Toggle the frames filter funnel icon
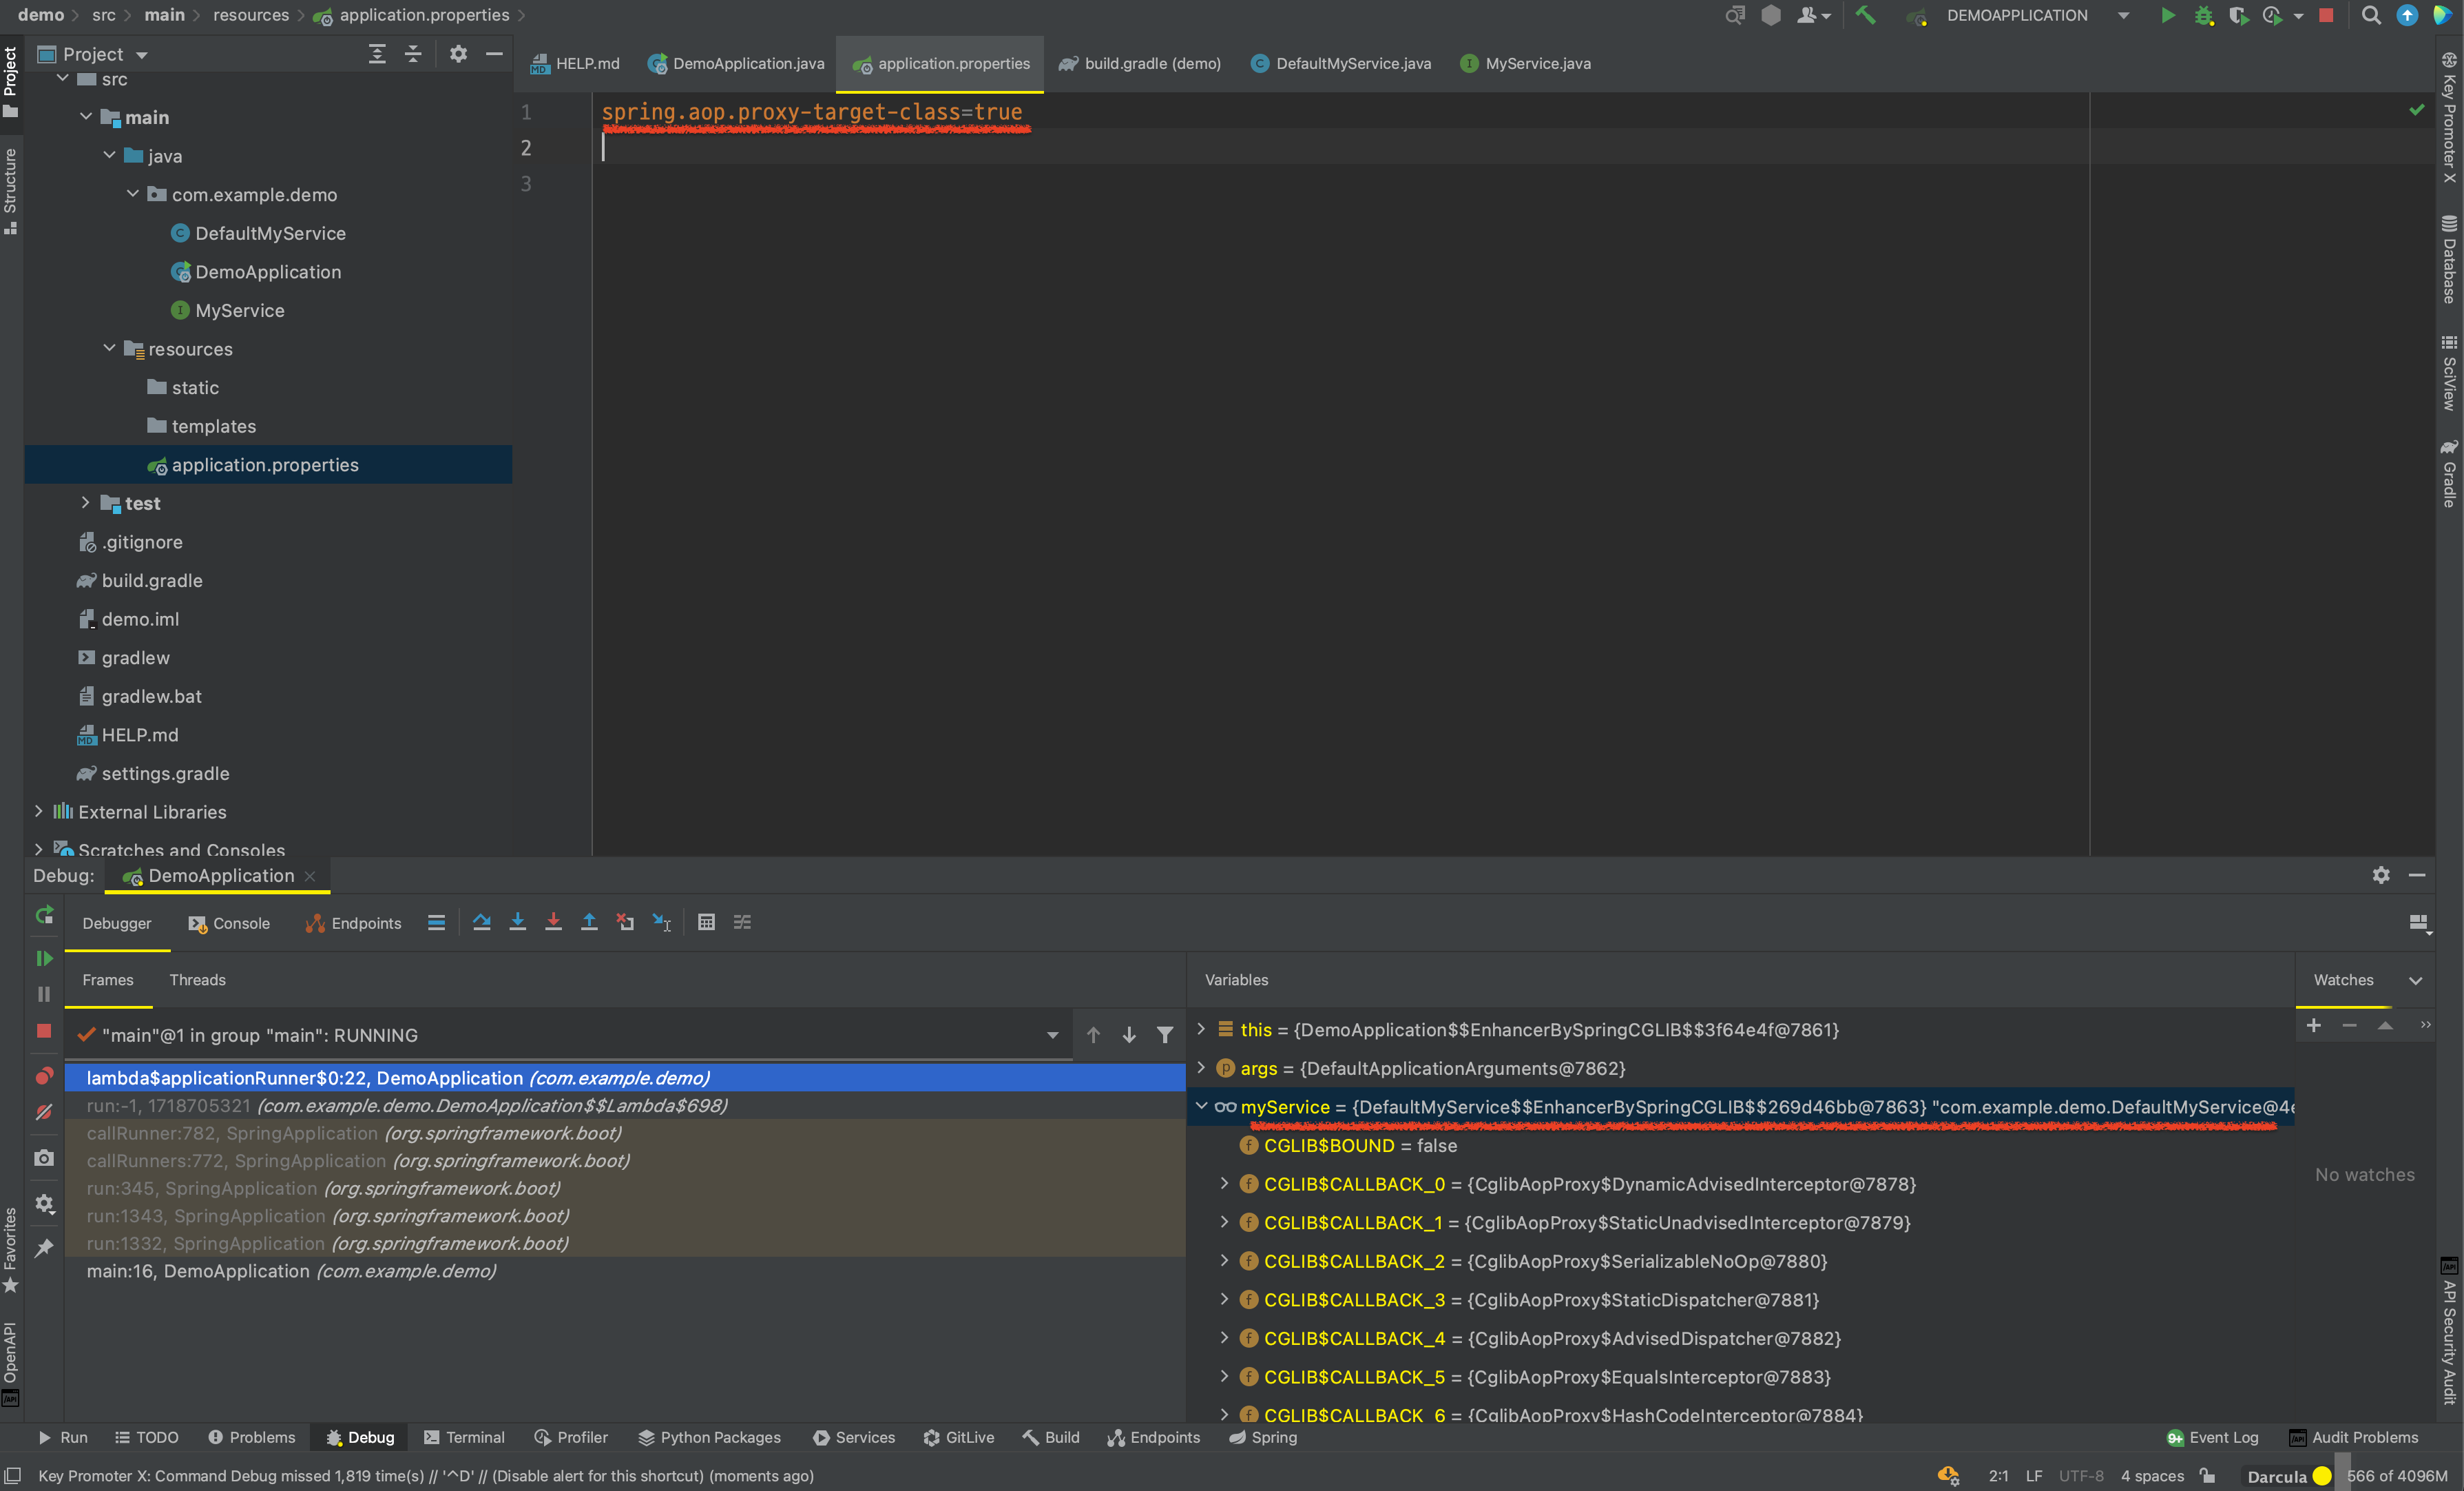 (1165, 1036)
